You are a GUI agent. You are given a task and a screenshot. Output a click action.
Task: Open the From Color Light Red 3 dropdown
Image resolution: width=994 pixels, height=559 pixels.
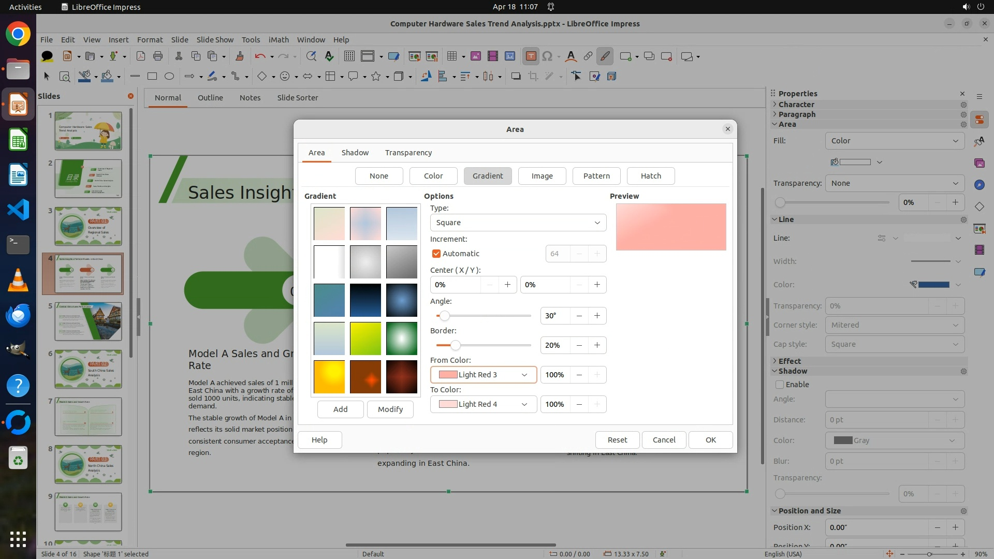[483, 375]
